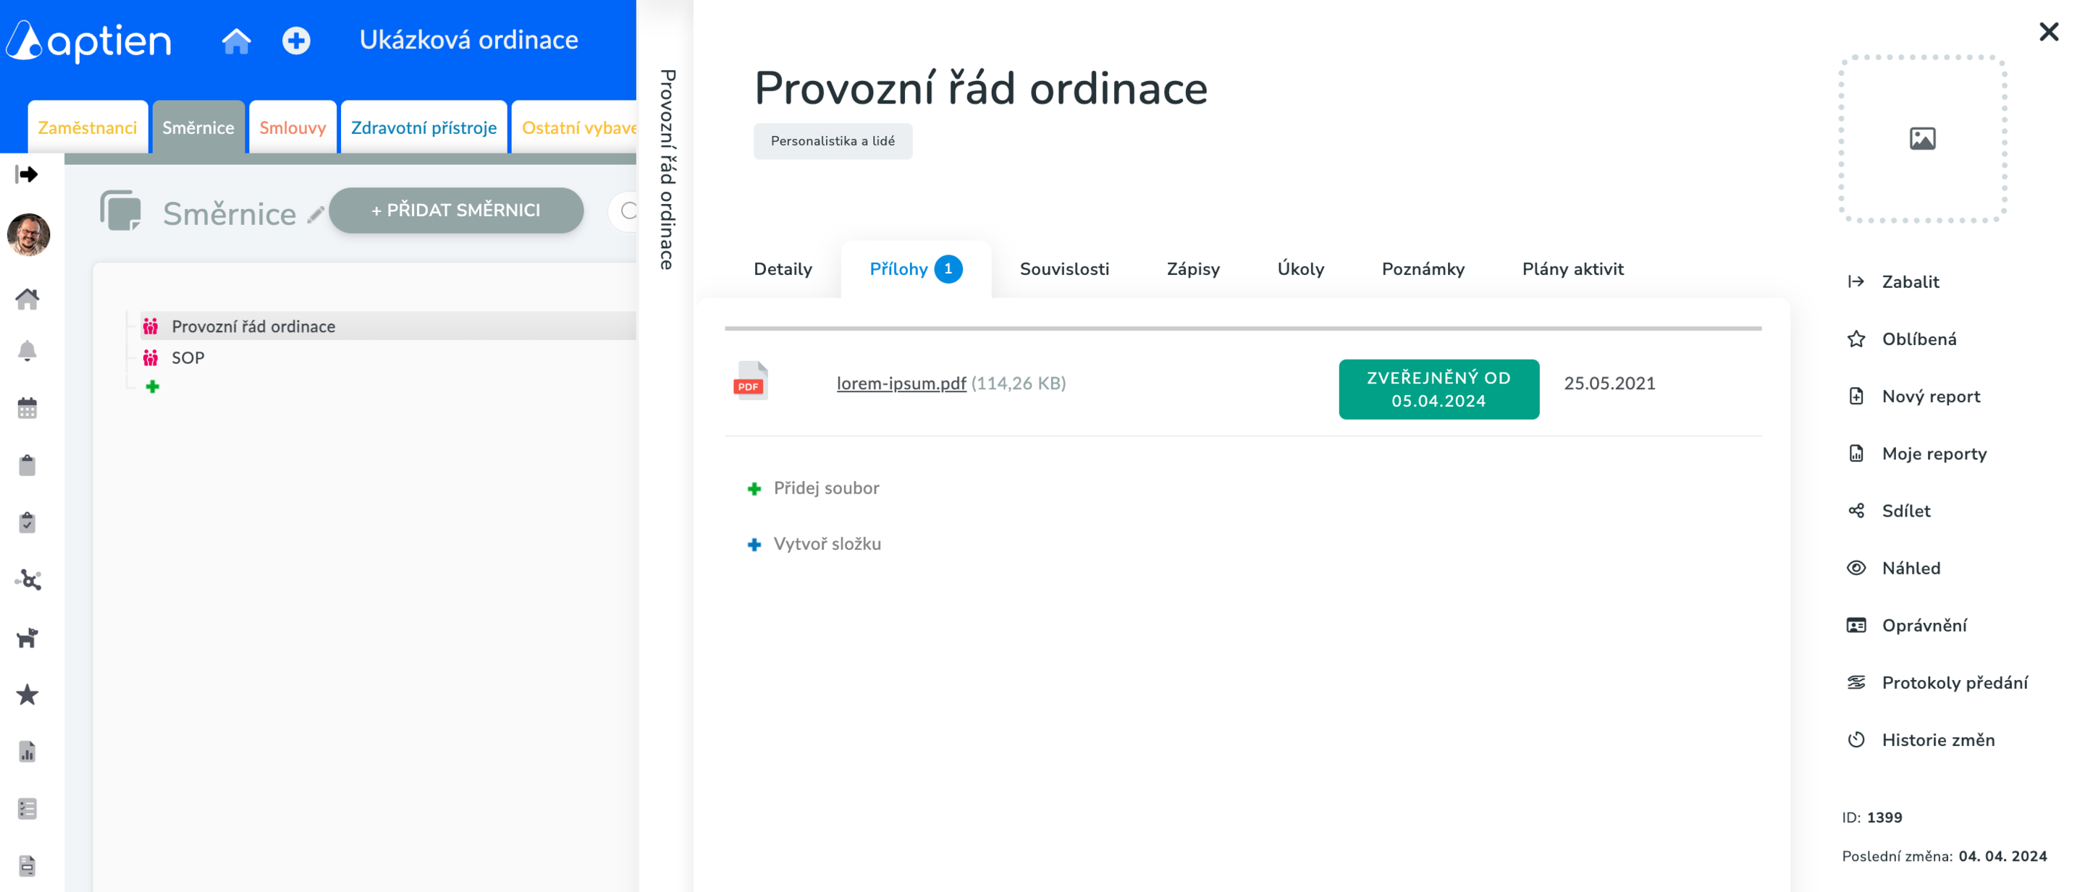Select the SOP item in the tree
Image resolution: width=2085 pixels, height=892 pixels.
pos(188,357)
